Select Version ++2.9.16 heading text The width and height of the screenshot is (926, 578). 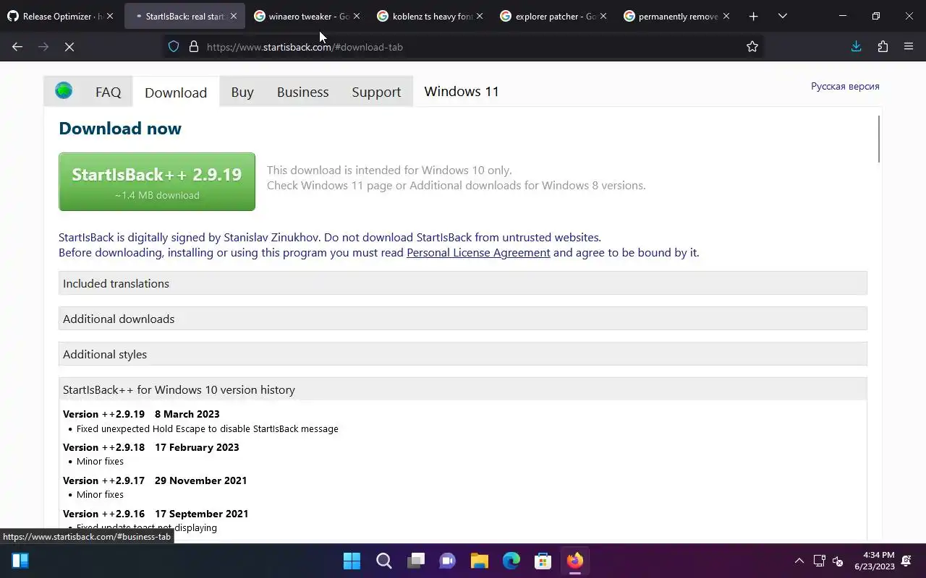pos(103,514)
